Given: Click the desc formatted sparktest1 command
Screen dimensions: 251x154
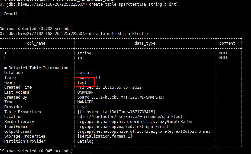Looking at the screenshot, I should click(x=119, y=34).
